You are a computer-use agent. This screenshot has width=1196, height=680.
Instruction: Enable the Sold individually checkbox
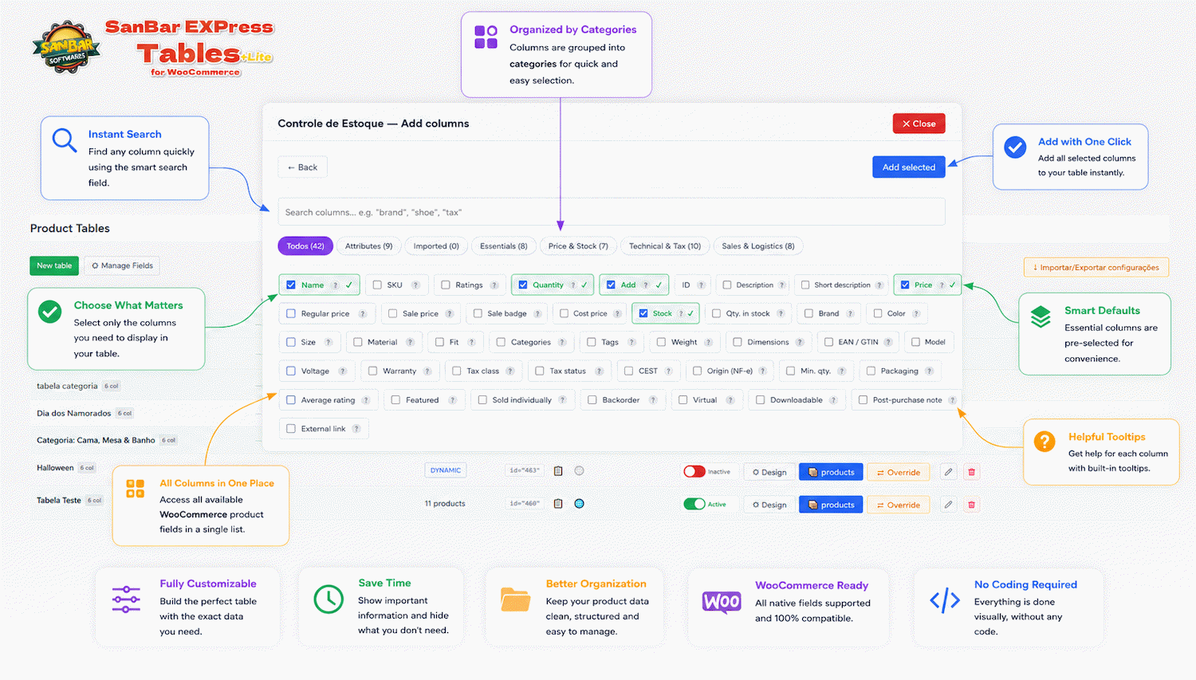point(482,400)
